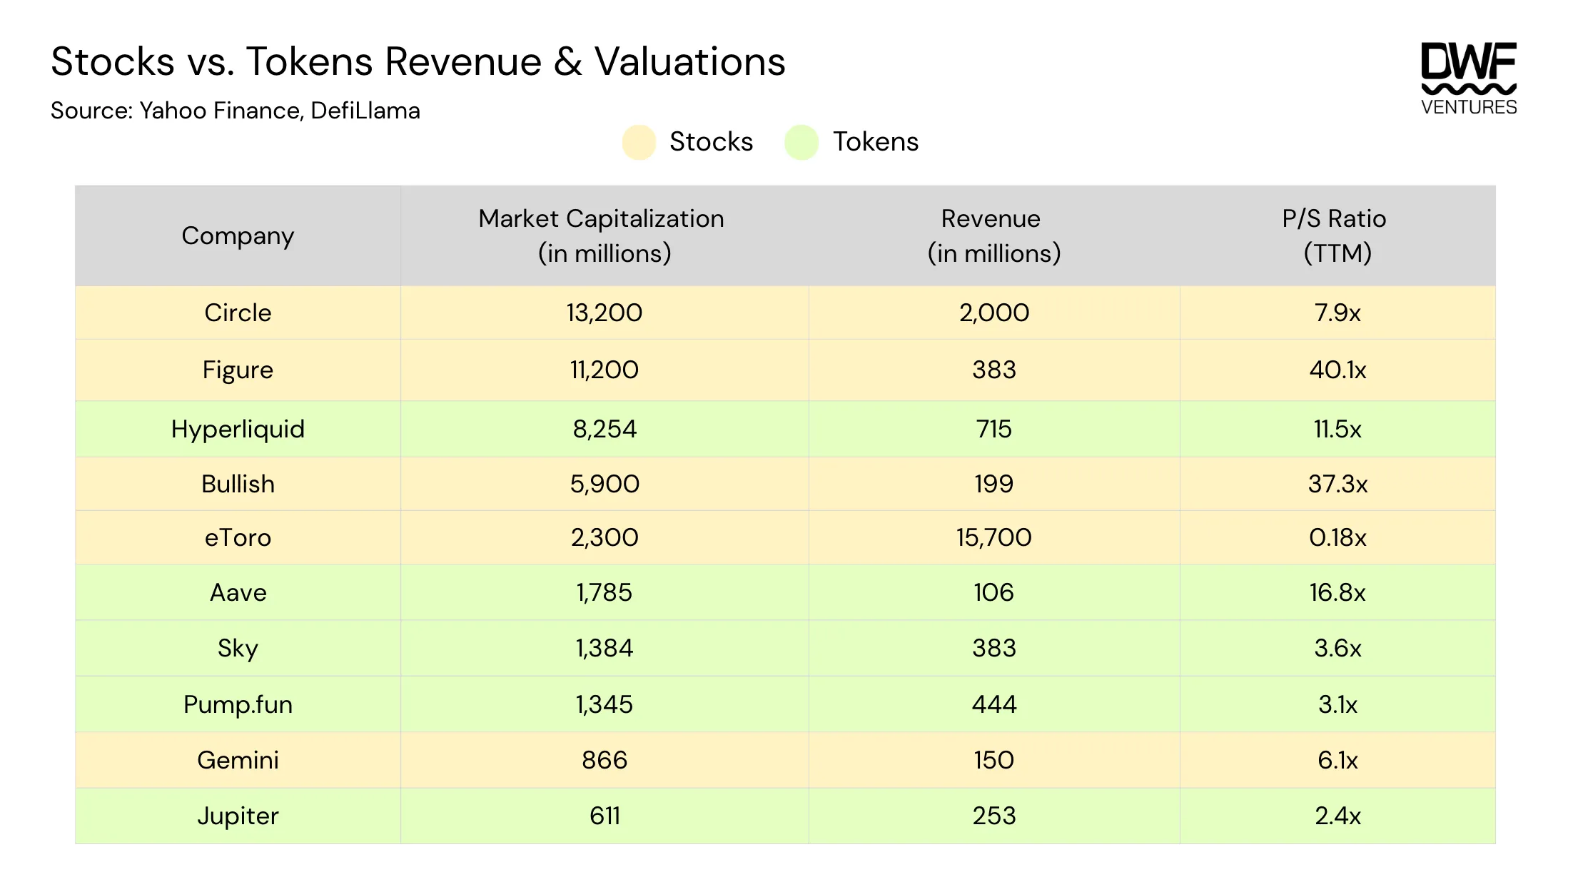The image size is (1573, 882).
Task: Select eToro's P/S ratio "0.18x"
Action: tap(1337, 537)
